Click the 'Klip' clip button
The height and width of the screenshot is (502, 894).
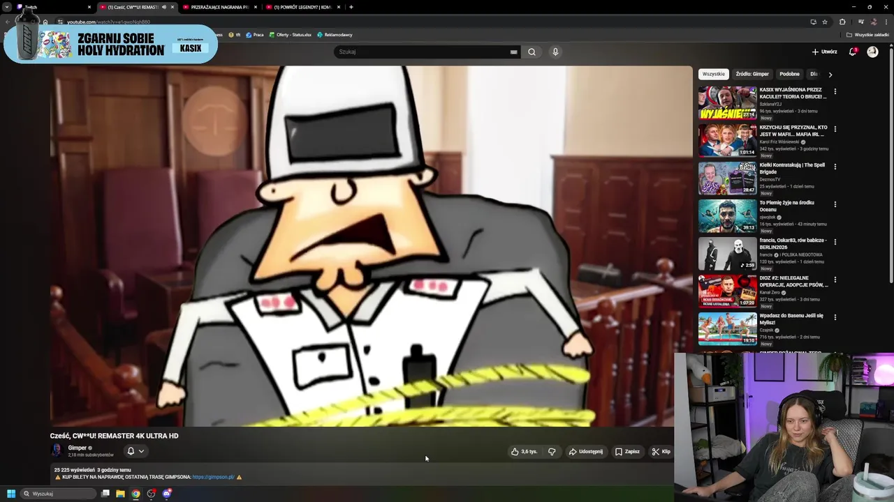661,451
